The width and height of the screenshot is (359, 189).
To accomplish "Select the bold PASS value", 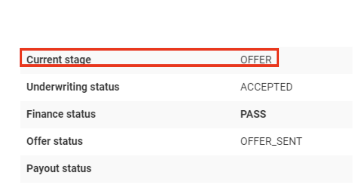I will pyautogui.click(x=253, y=114).
